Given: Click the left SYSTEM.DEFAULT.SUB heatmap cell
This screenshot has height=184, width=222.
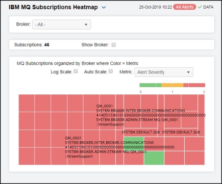Looking at the screenshot, I should (140, 132).
